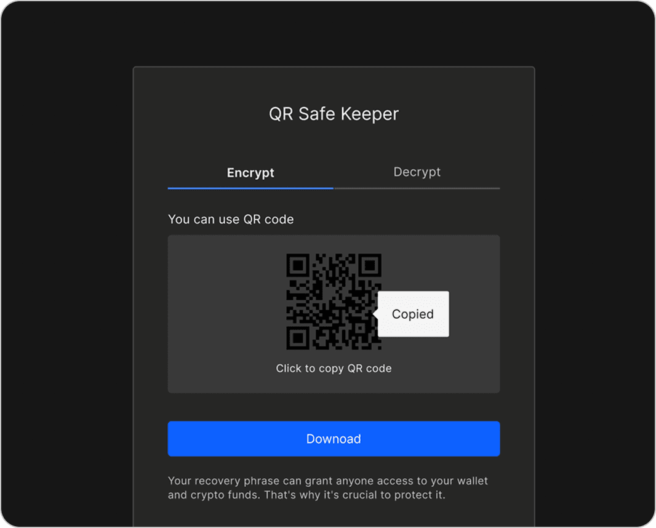656x528 pixels.
Task: Click the "Click to copy QR code" caption
Action: pyautogui.click(x=334, y=369)
